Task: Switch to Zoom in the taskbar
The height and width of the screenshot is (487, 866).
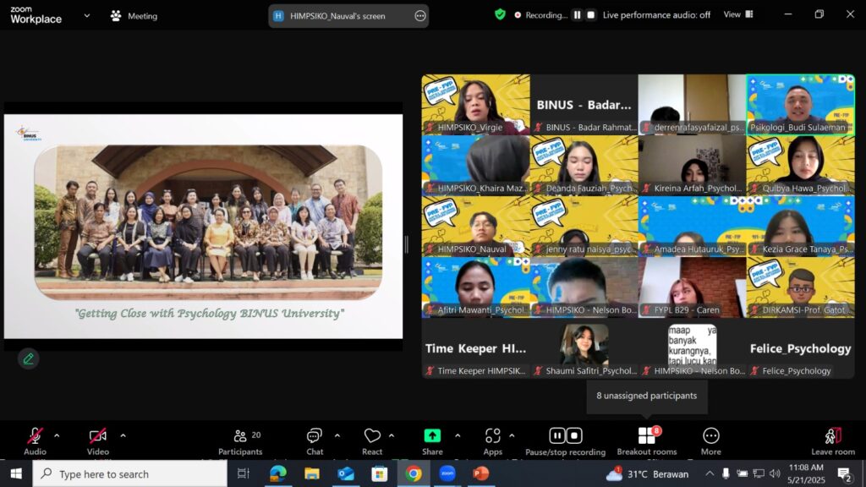Action: pyautogui.click(x=447, y=473)
